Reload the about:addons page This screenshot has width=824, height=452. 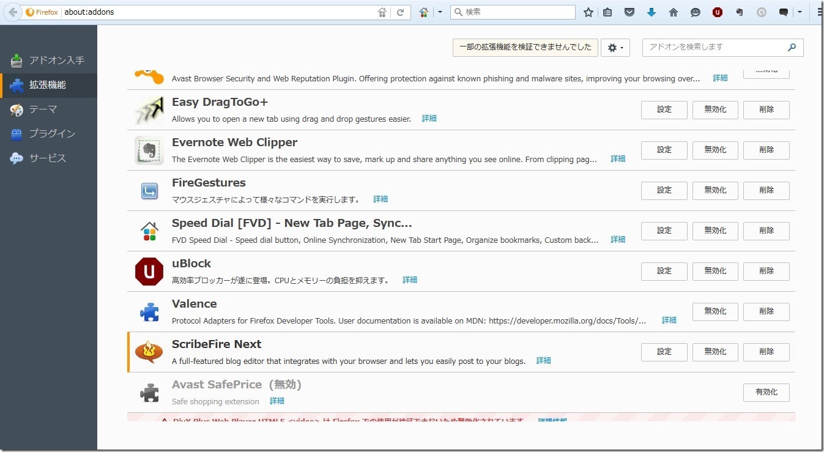click(400, 12)
